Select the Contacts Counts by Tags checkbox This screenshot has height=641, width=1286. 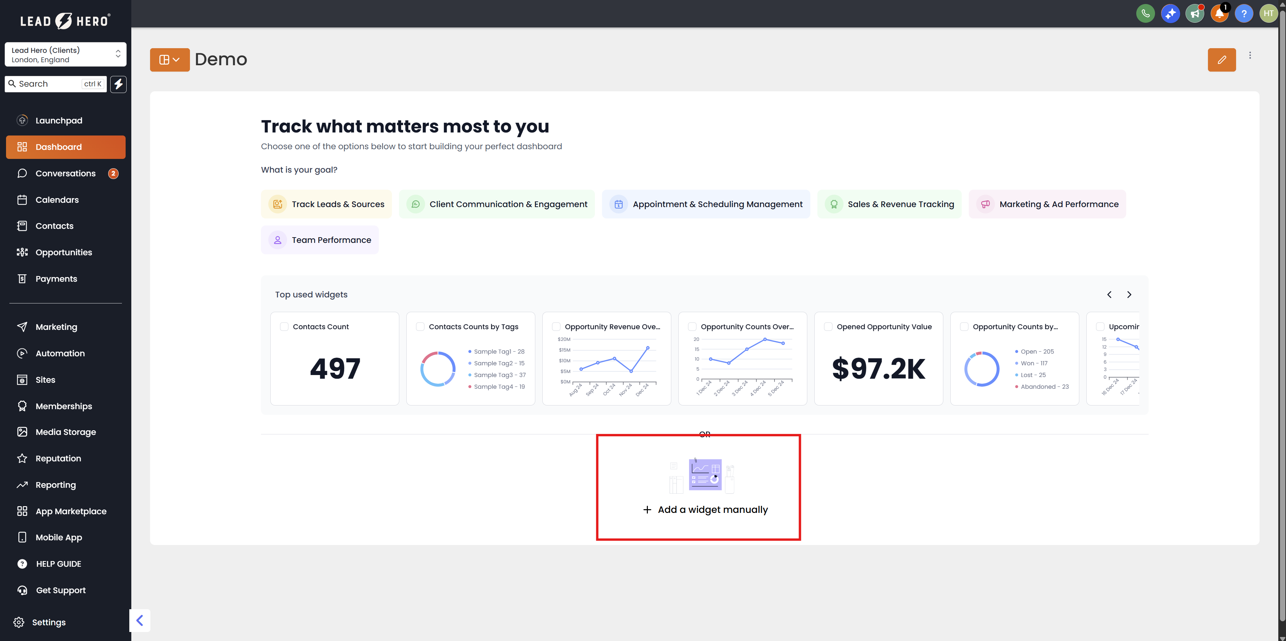pos(420,327)
